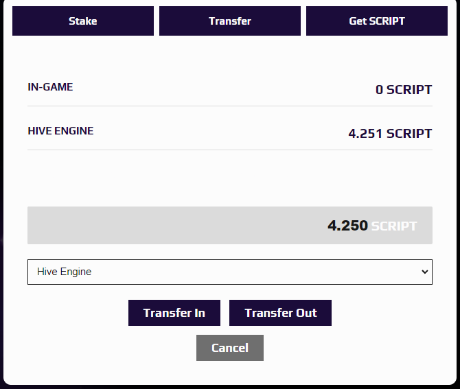Screen dimensions: 460x389
Task: Cancel the SCRIPT transfer dialog
Action: tap(230, 348)
